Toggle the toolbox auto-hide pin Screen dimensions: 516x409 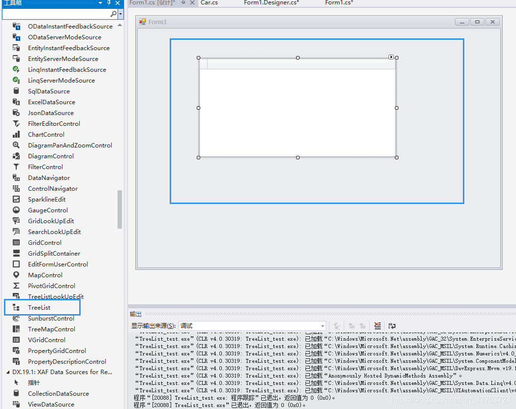coord(109,2)
